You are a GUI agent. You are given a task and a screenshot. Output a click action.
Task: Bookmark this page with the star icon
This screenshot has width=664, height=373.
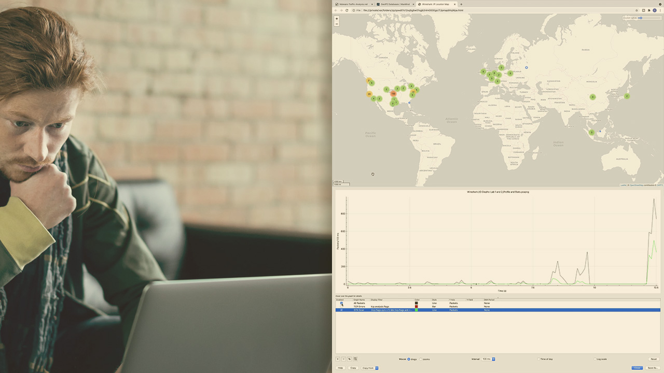(x=637, y=10)
